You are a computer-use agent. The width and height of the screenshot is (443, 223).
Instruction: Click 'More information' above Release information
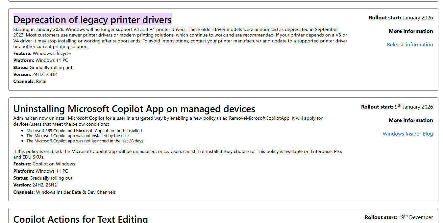click(411, 31)
